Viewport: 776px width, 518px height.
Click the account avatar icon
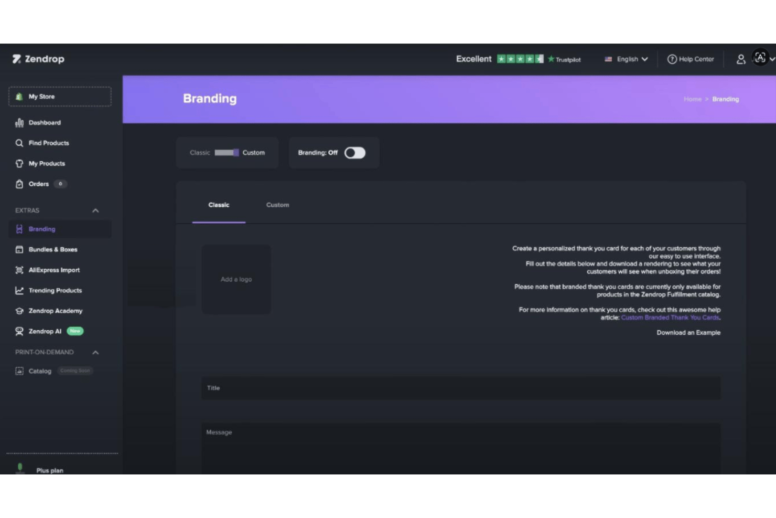760,58
